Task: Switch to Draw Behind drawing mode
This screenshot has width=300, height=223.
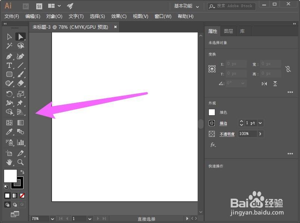Action: click(x=15, y=204)
